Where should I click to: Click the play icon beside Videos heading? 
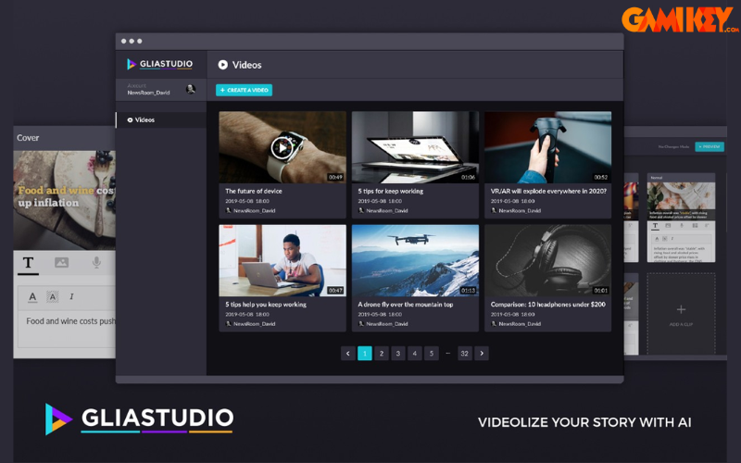(x=222, y=65)
